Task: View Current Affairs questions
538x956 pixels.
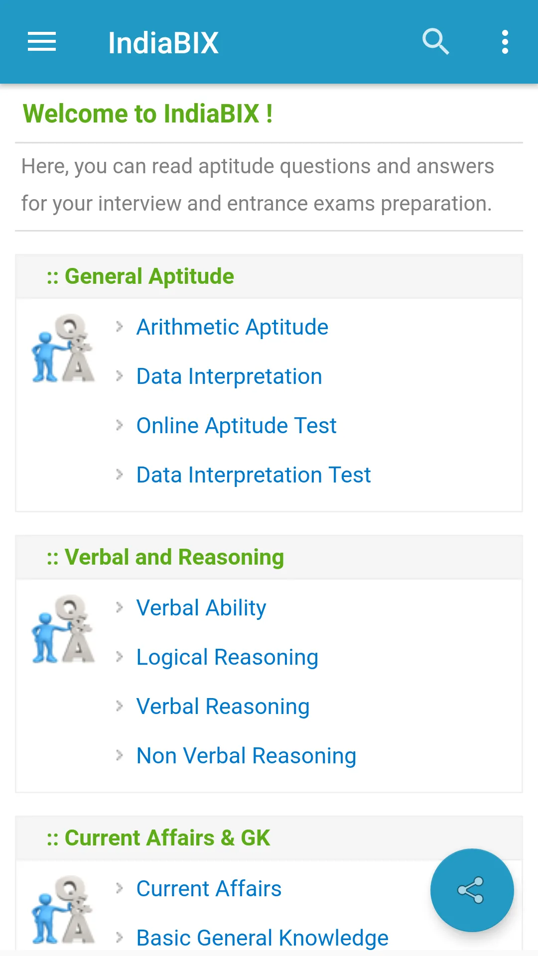Action: pos(209,889)
